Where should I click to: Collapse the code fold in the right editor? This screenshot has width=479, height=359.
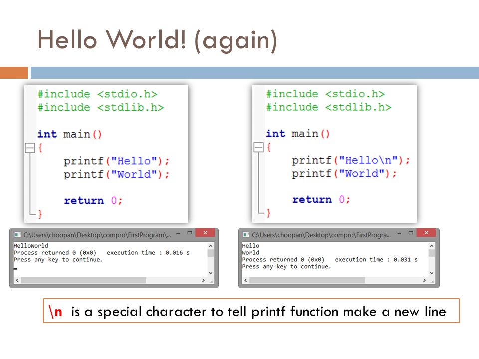(x=259, y=147)
